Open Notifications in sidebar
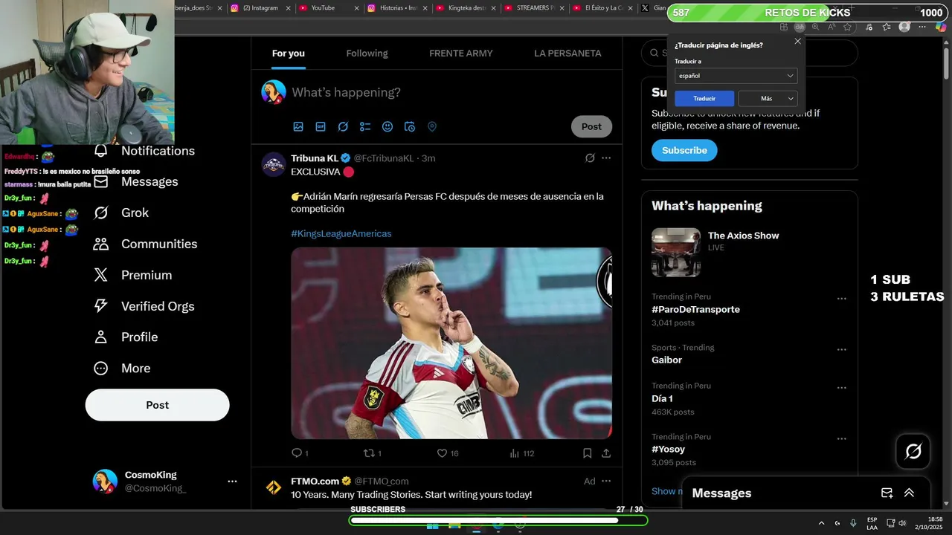Image resolution: width=952 pixels, height=535 pixels. (144, 151)
